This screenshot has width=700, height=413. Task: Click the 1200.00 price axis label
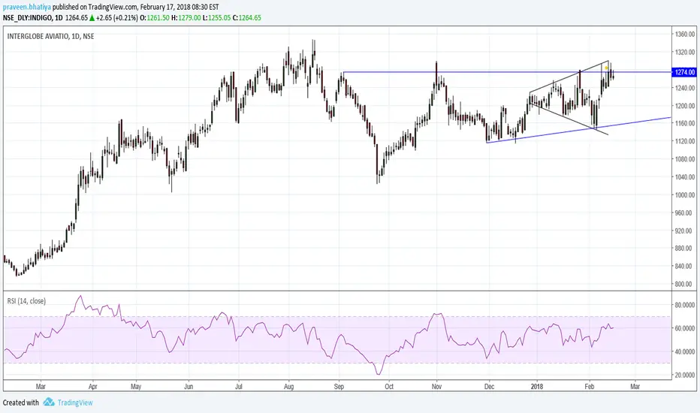685,106
